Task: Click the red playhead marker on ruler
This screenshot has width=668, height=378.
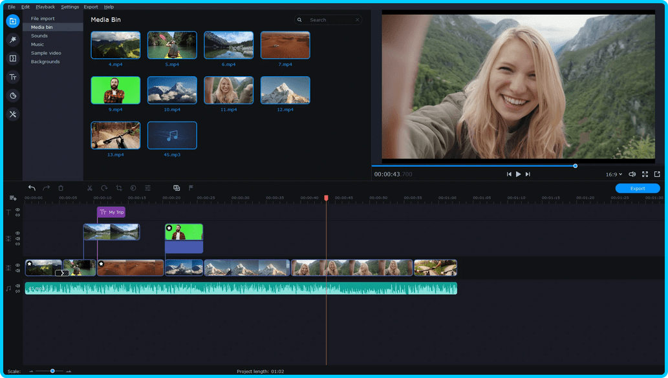Action: point(327,198)
